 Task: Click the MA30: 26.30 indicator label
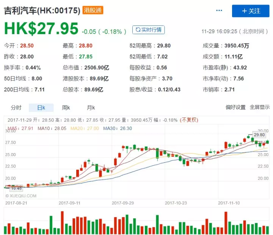(x=118, y=128)
